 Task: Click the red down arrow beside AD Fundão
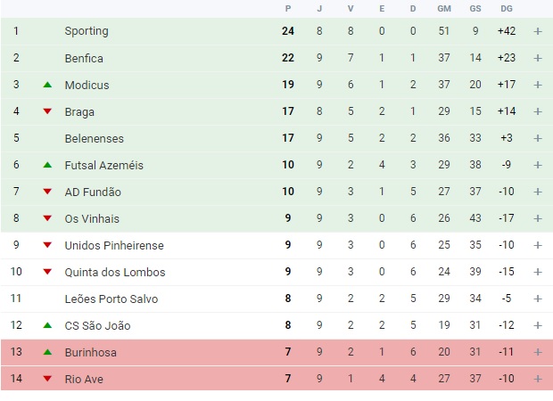[x=47, y=192]
